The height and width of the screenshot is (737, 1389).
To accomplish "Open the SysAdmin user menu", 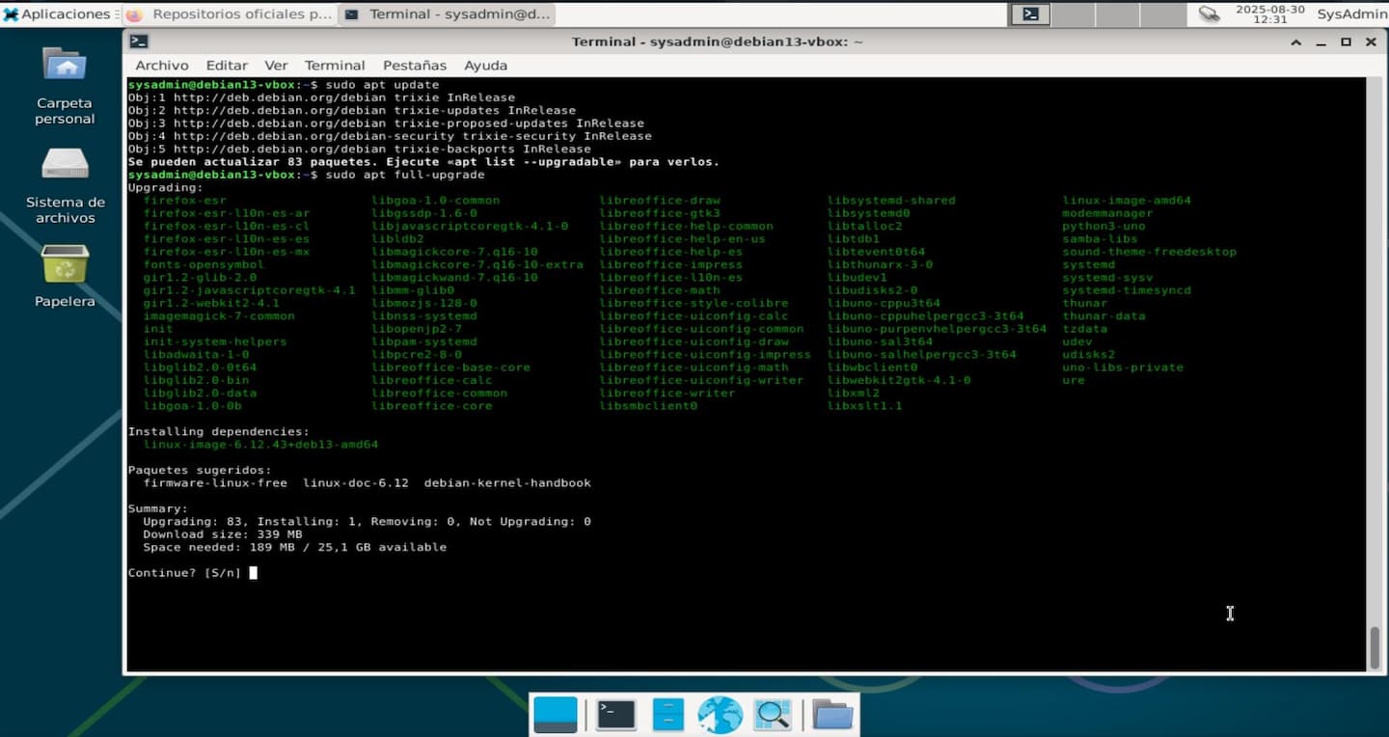I will pos(1351,14).
